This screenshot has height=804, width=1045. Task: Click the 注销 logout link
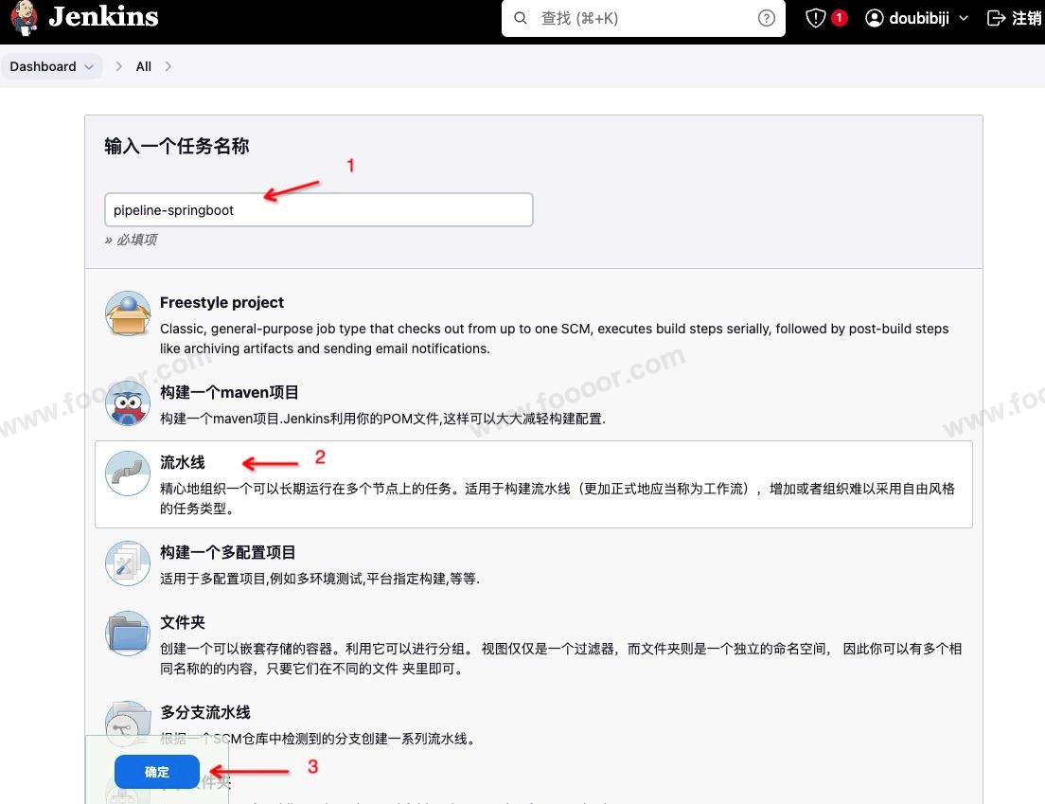click(x=1015, y=18)
